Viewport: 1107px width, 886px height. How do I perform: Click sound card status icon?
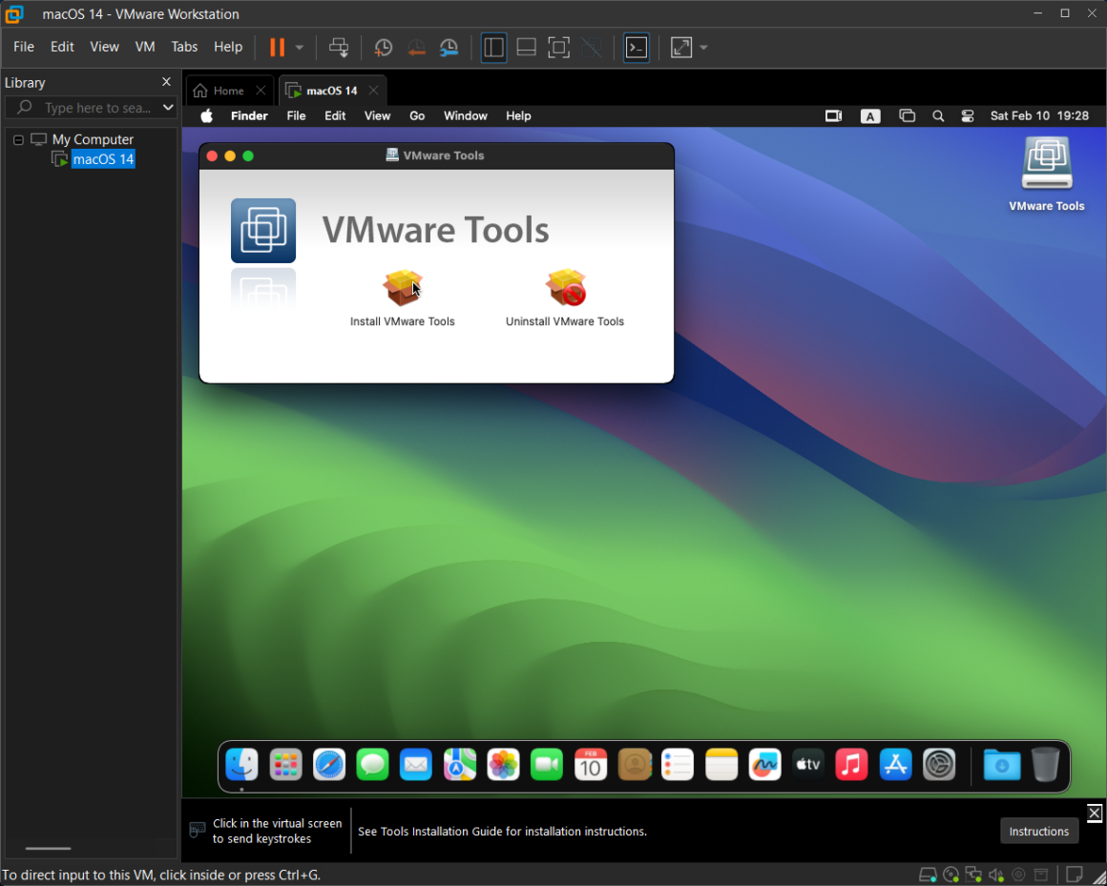coord(996,876)
